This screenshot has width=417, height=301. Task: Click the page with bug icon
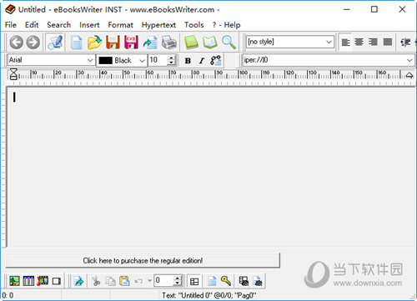tap(258, 281)
